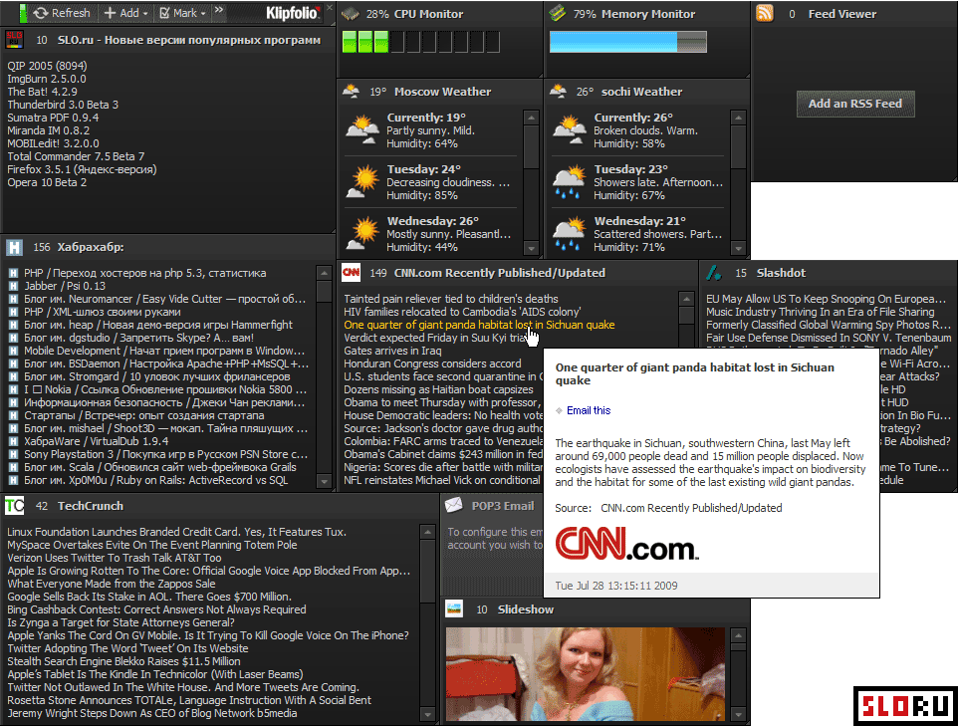Screen dimensions: 958x726
Task: Open the Add dropdown menu
Action: click(x=125, y=13)
